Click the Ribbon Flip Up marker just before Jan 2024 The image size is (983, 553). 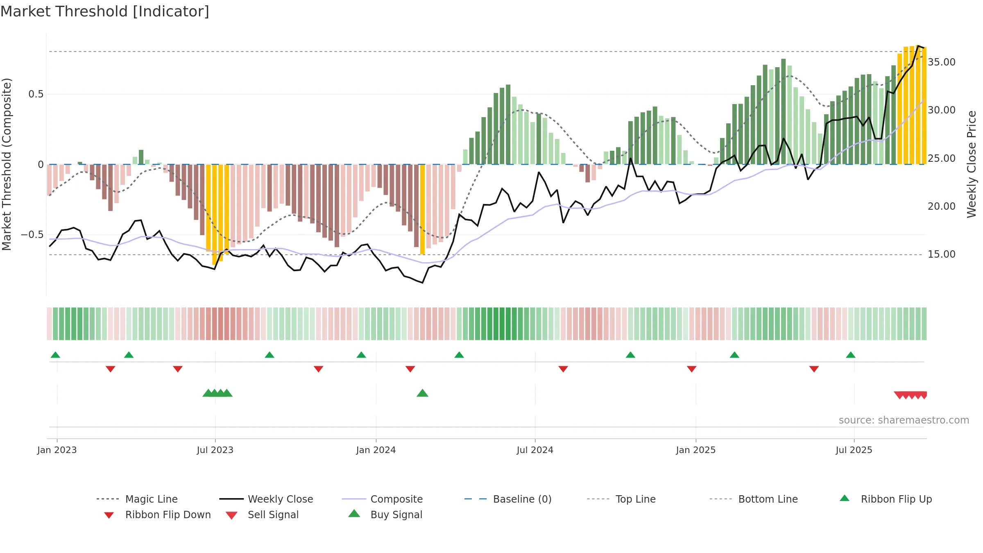361,355
